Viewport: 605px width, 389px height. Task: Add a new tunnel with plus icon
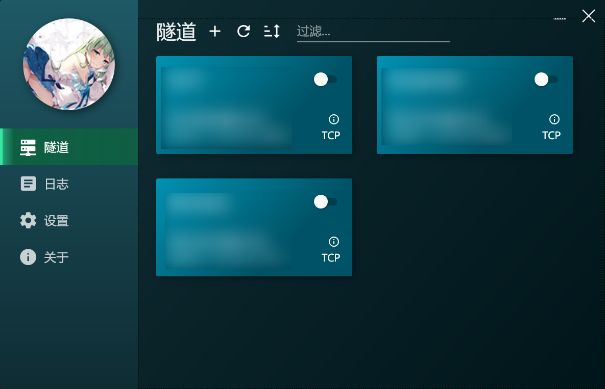click(x=215, y=31)
